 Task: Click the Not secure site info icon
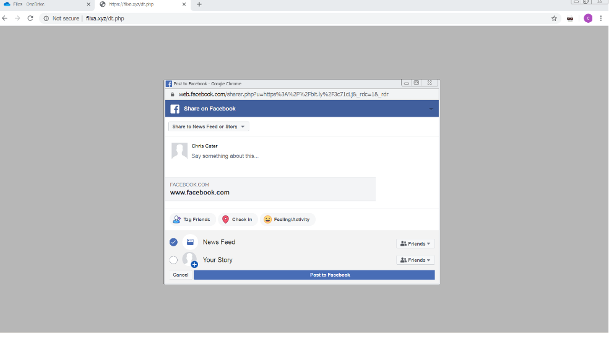click(x=46, y=19)
